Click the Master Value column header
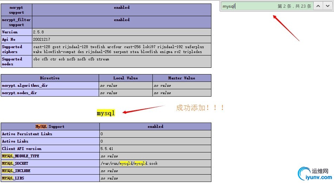The height and width of the screenshot is (183, 334). (182, 78)
